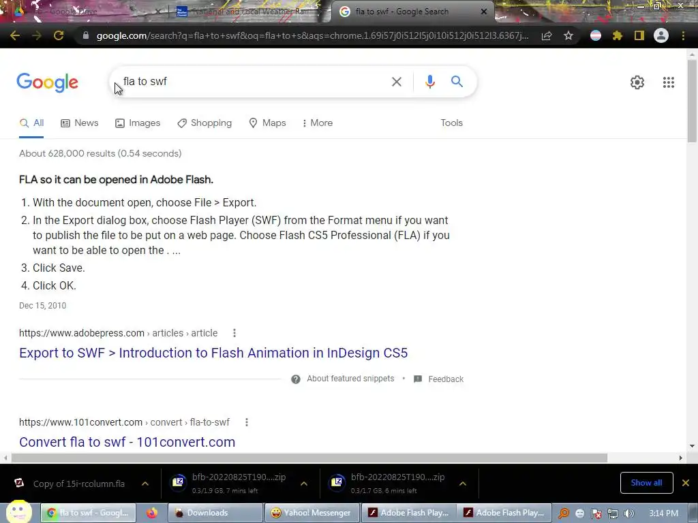This screenshot has width=698, height=523.
Task: Reload the page with refresh icon
Action: 59,35
